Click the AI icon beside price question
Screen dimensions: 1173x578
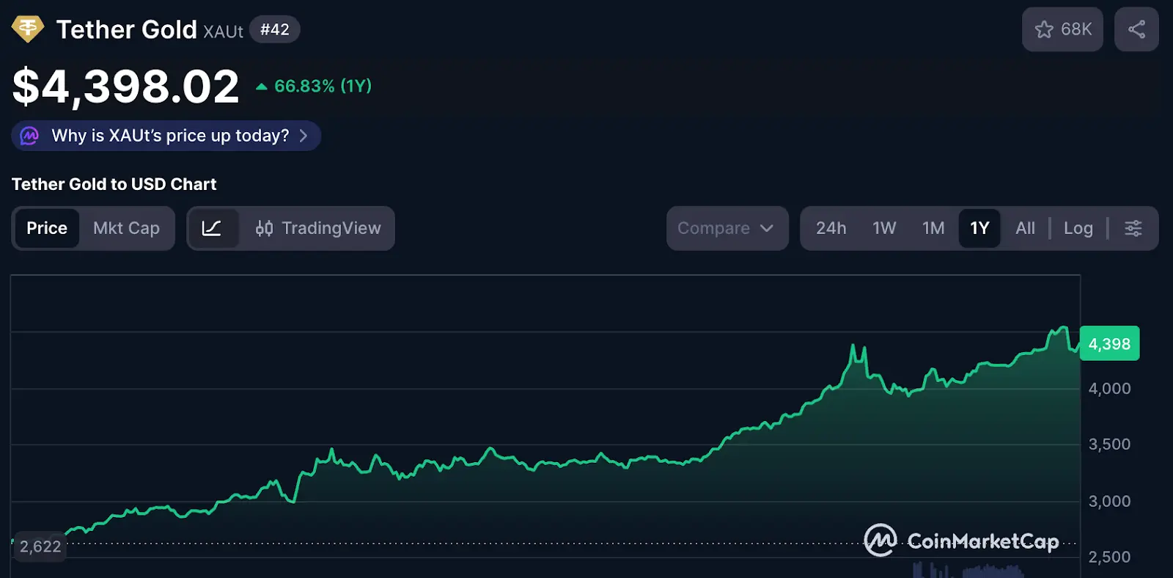29,136
